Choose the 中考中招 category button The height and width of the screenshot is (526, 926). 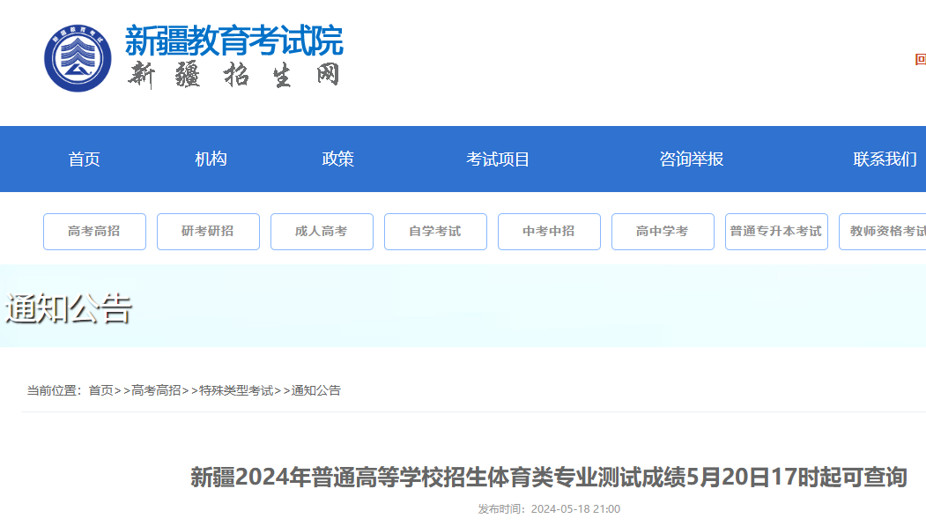tap(549, 232)
